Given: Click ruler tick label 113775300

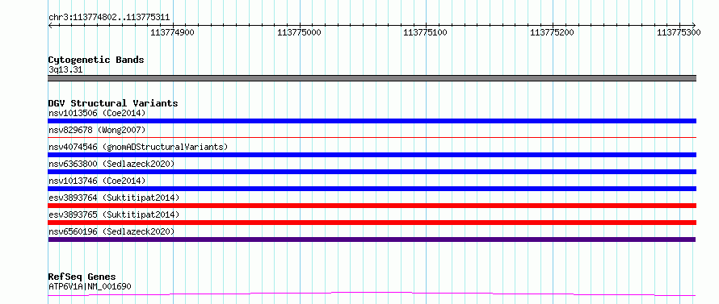Looking at the screenshot, I should tap(679, 32).
